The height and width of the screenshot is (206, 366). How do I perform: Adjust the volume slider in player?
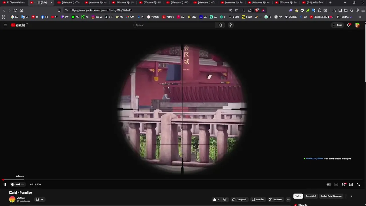pos(20,185)
